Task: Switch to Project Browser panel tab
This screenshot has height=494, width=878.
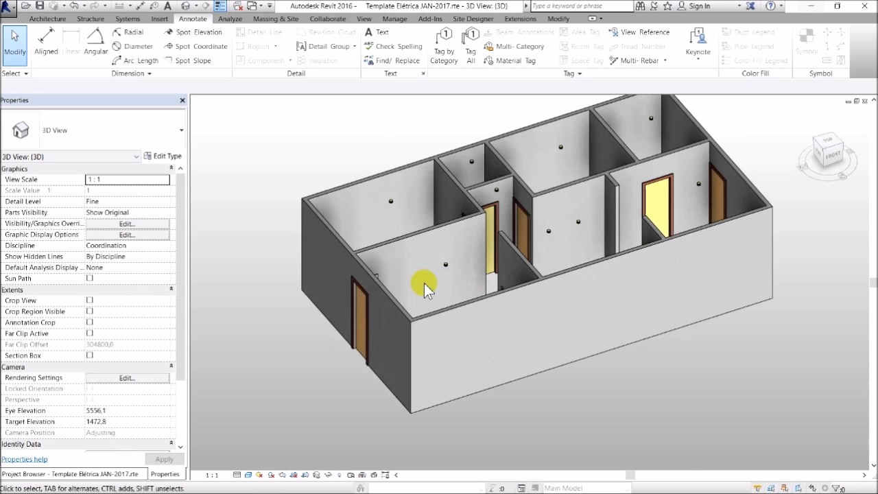Action: 70,474
